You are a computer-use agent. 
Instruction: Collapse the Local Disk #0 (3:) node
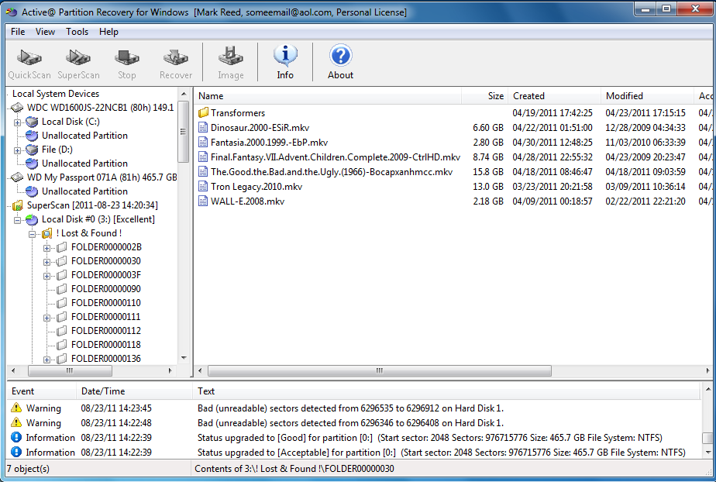17,220
